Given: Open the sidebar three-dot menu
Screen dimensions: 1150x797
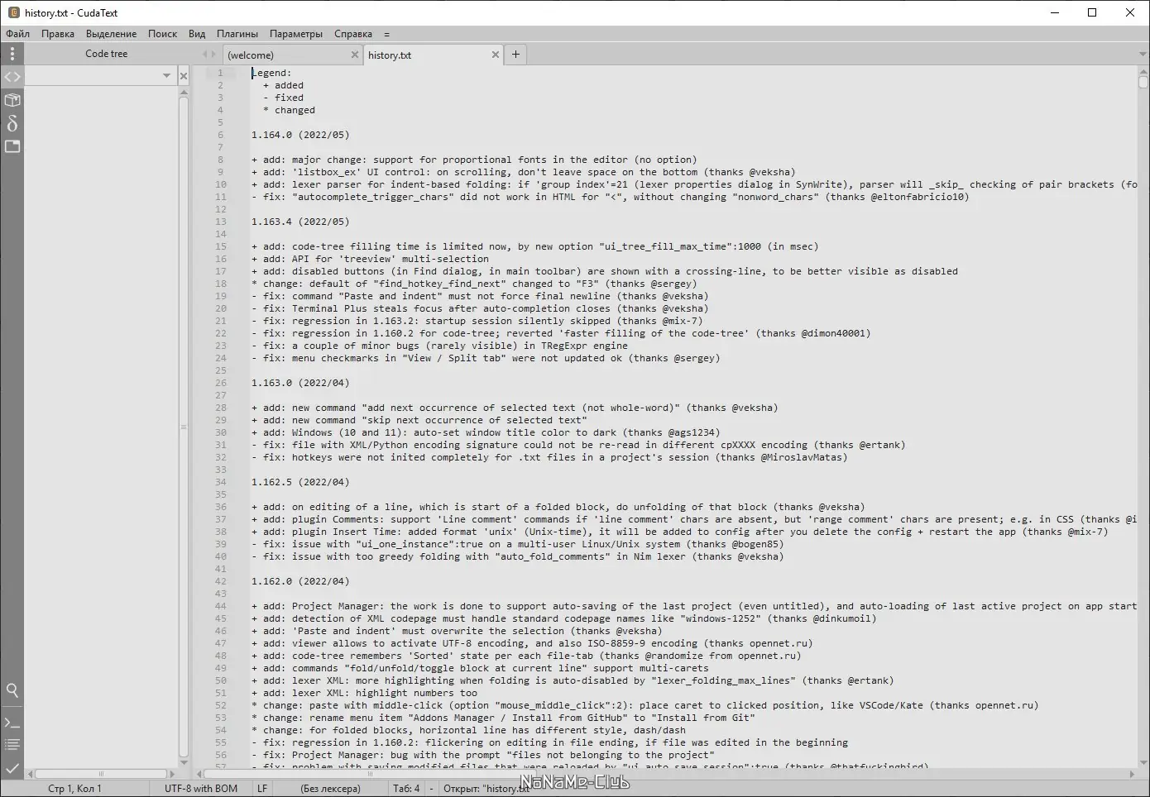Looking at the screenshot, I should pos(12,54).
